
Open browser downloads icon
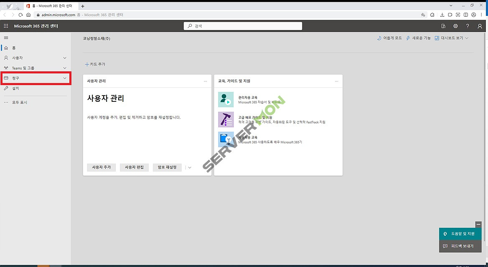click(x=442, y=15)
